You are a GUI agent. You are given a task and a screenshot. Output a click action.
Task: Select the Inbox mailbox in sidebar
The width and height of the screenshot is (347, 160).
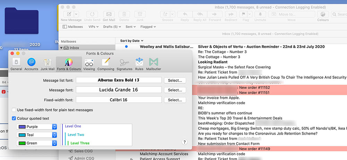(87, 48)
